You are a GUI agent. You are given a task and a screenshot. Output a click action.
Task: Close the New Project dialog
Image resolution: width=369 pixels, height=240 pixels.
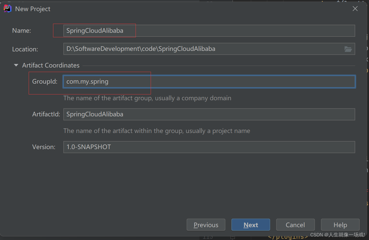tap(355, 9)
